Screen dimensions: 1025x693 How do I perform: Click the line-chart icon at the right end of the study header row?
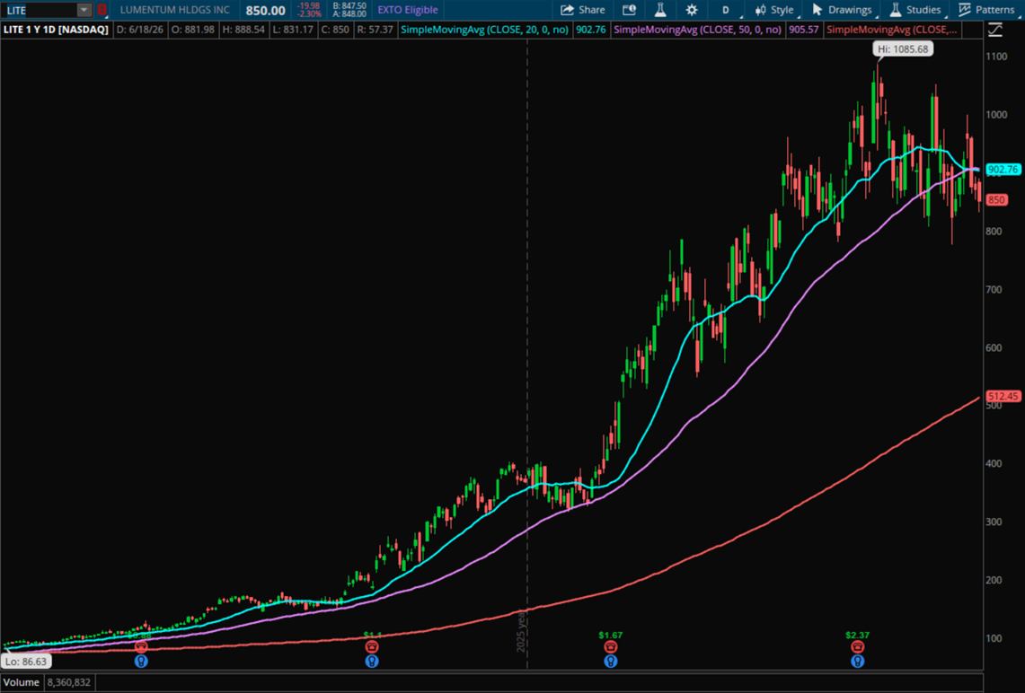point(995,30)
